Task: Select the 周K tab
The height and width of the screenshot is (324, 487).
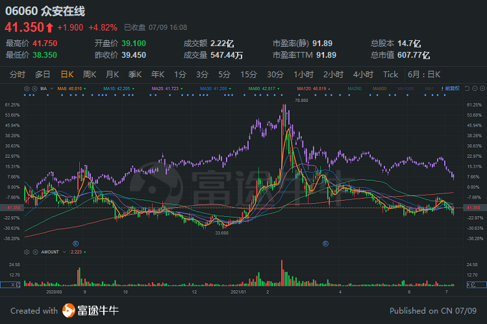Action: (90, 75)
